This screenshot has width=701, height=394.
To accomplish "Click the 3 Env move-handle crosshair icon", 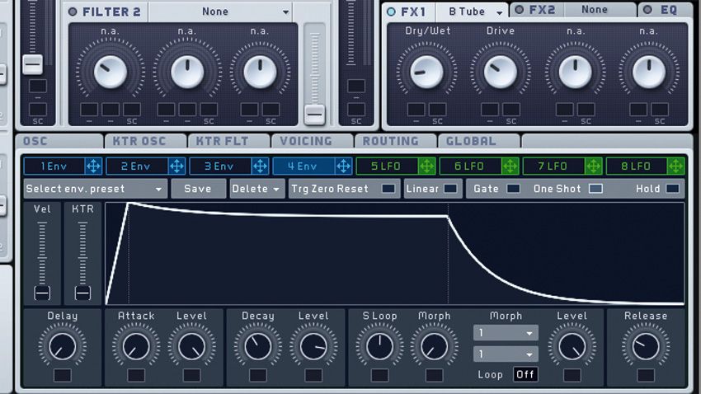I will [260, 167].
